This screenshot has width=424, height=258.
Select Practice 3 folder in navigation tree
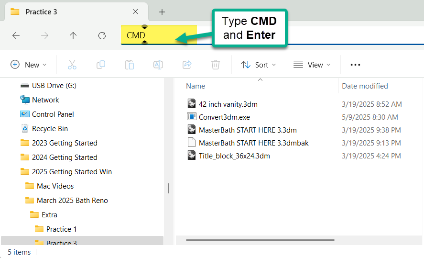click(82, 241)
